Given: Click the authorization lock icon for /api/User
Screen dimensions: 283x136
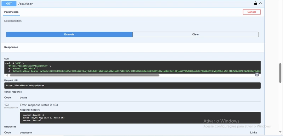Looking at the screenshot, I should [x=255, y=3].
